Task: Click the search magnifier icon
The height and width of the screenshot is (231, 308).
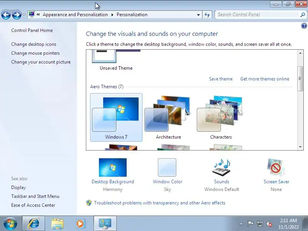Action: click(x=303, y=15)
